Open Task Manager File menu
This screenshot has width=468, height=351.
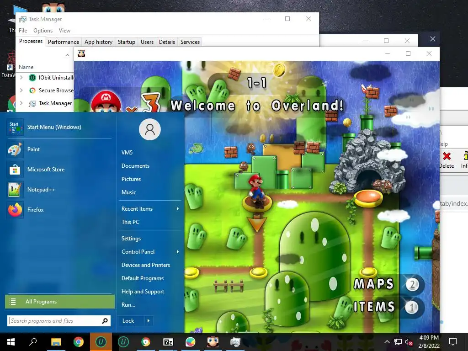(23, 31)
